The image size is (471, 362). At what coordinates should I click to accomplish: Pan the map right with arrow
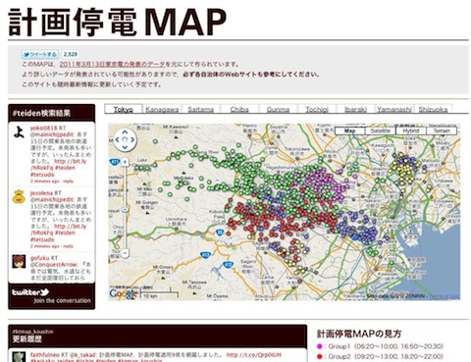pos(132,140)
